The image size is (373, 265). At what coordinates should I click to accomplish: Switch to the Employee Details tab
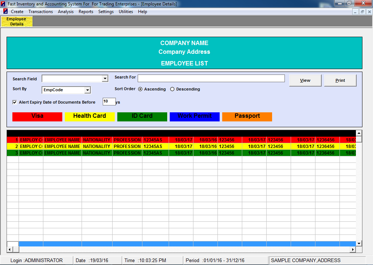pos(17,21)
